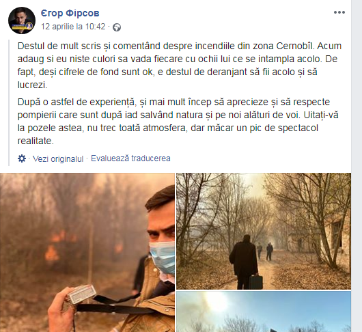Open the post options three-dot menu
Screen dimensions: 362x332
[339, 12]
